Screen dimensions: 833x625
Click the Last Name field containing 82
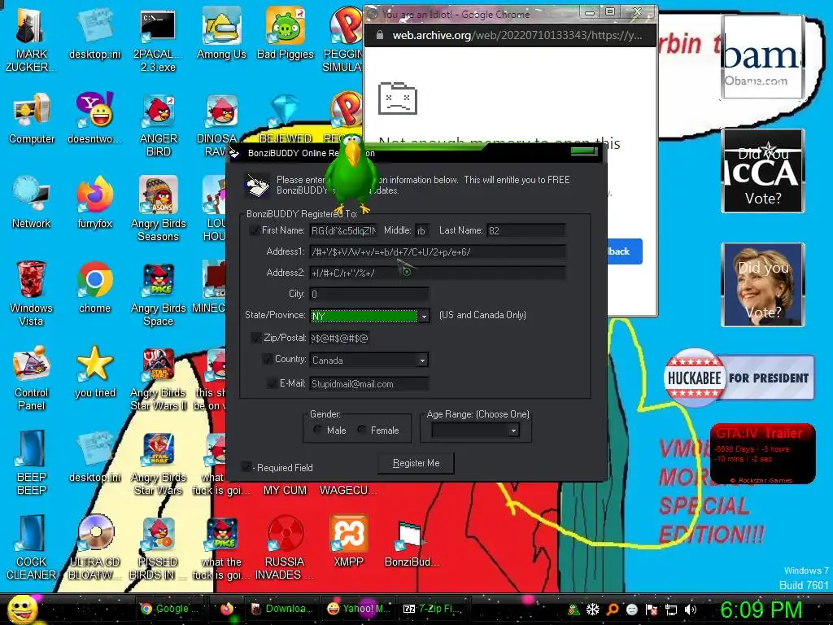526,230
